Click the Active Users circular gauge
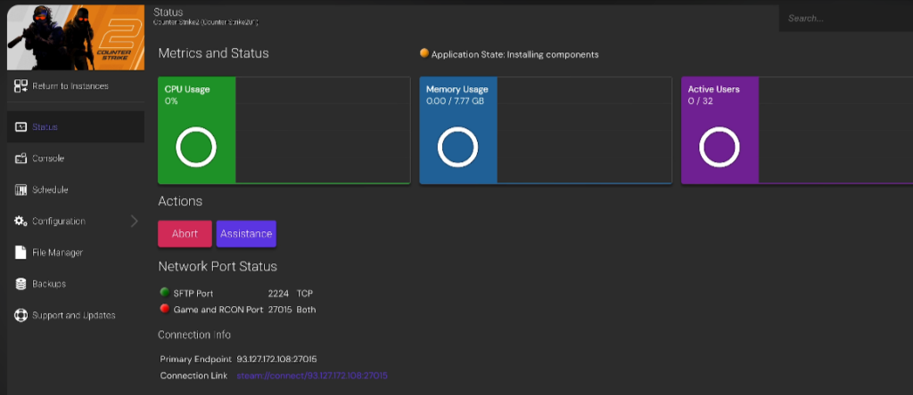 (x=720, y=147)
